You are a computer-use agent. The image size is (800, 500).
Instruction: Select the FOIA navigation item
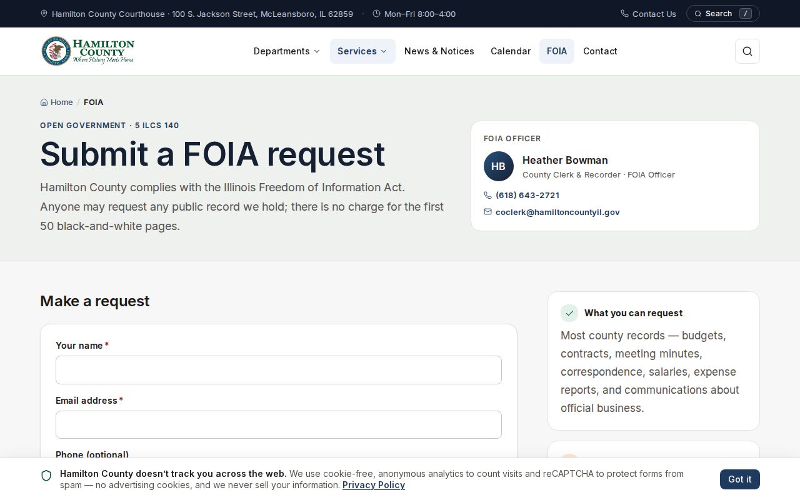tap(557, 51)
